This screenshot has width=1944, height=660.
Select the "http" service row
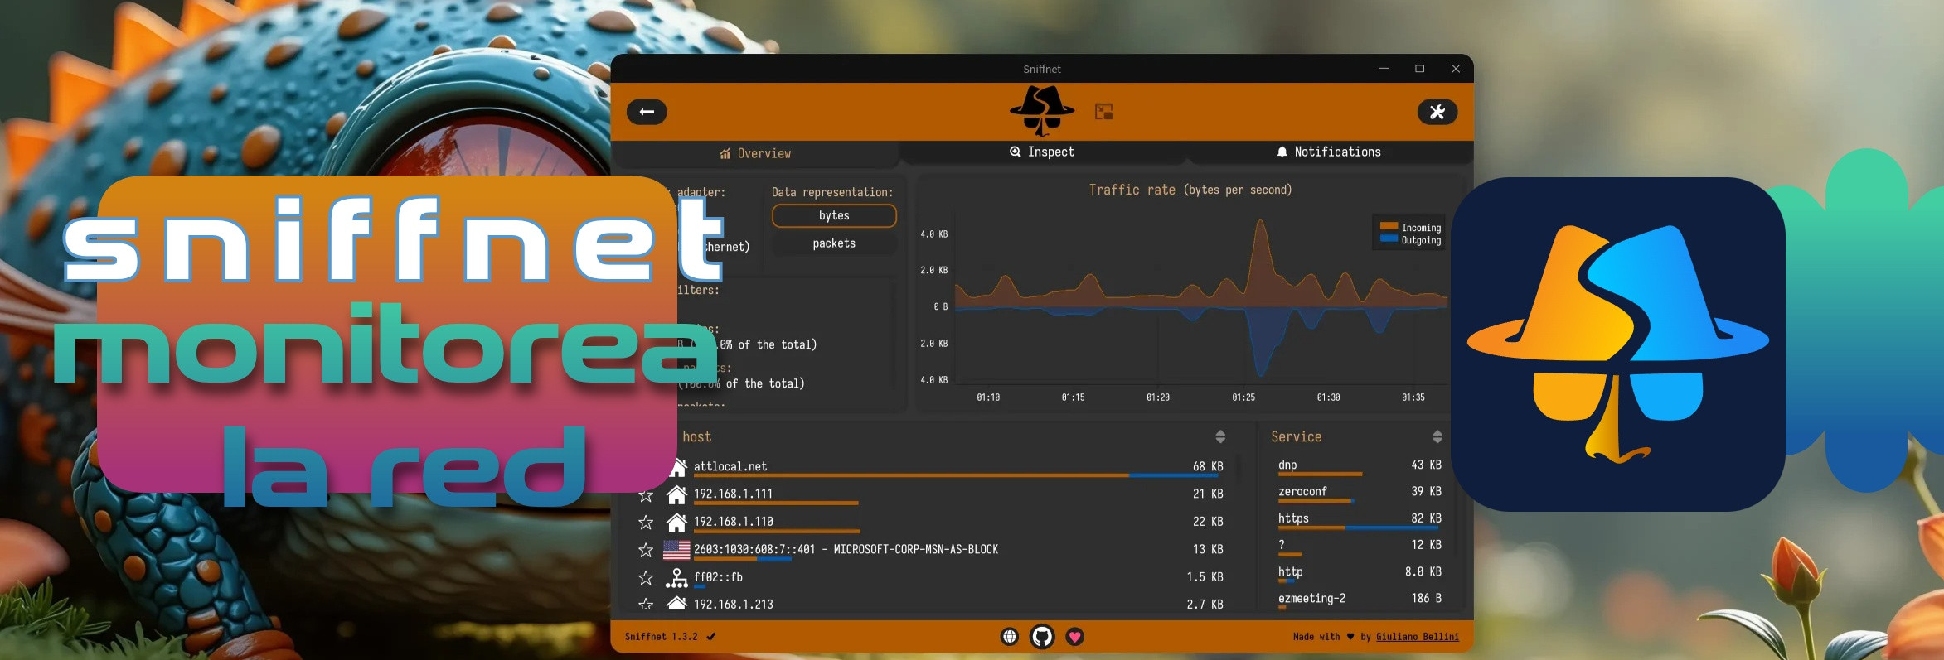[x=1360, y=574]
